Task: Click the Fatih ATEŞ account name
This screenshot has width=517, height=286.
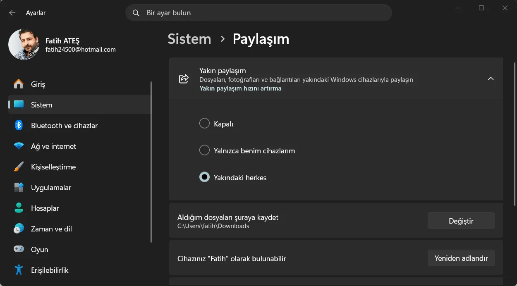Action: [x=62, y=41]
